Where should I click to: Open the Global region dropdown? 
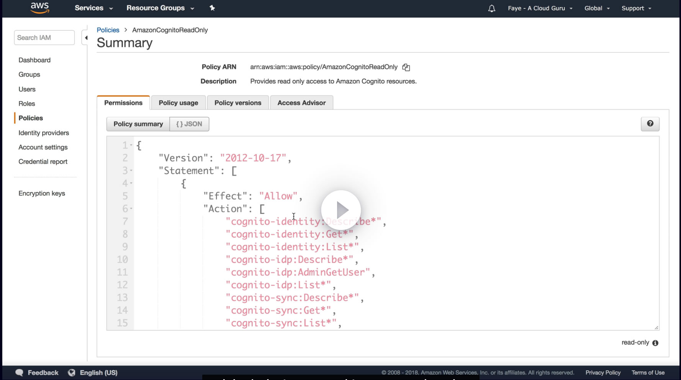[x=597, y=8]
